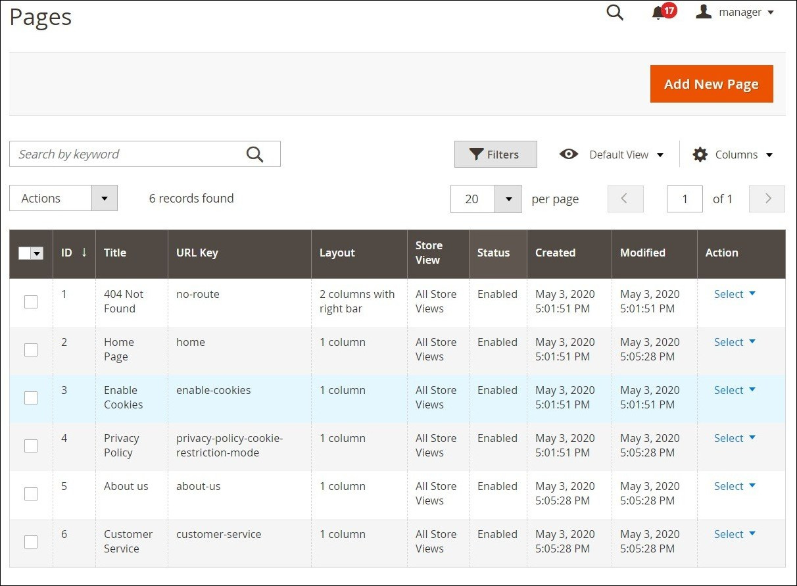
Task: Open Select action for Enable Cookies
Action: point(735,390)
